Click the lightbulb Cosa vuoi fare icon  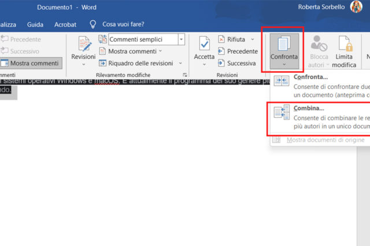coord(93,24)
